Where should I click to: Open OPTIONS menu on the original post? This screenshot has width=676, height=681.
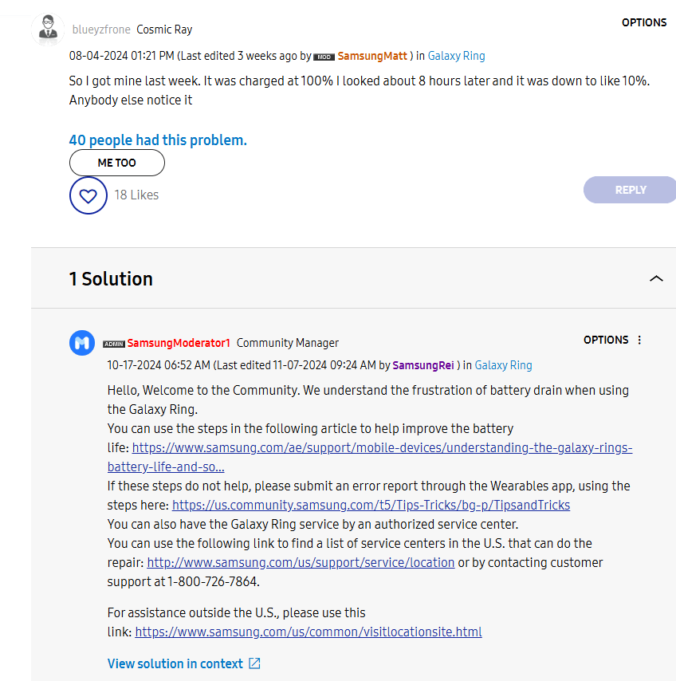click(x=643, y=22)
